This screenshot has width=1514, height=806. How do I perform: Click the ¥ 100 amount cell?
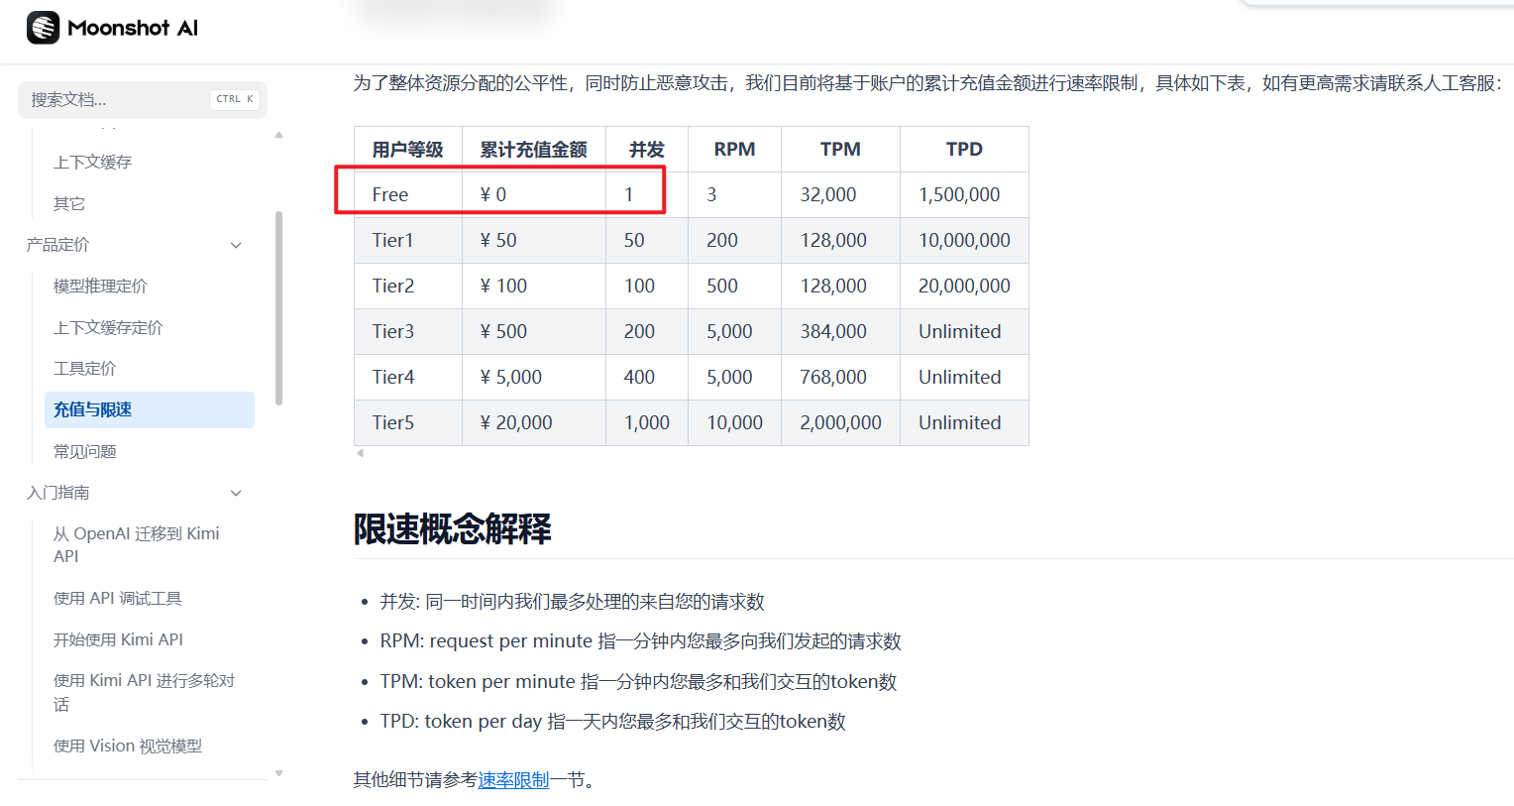(x=534, y=286)
